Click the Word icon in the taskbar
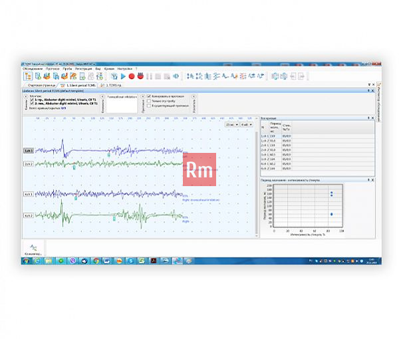Image resolution: width=399 pixels, height=339 pixels. tap(107, 261)
